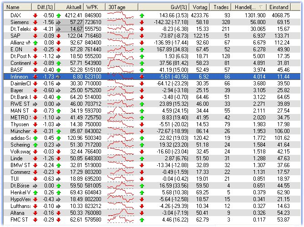Click the Vortag column header
Viewport: 304px width, 227px height.
coord(200,7)
